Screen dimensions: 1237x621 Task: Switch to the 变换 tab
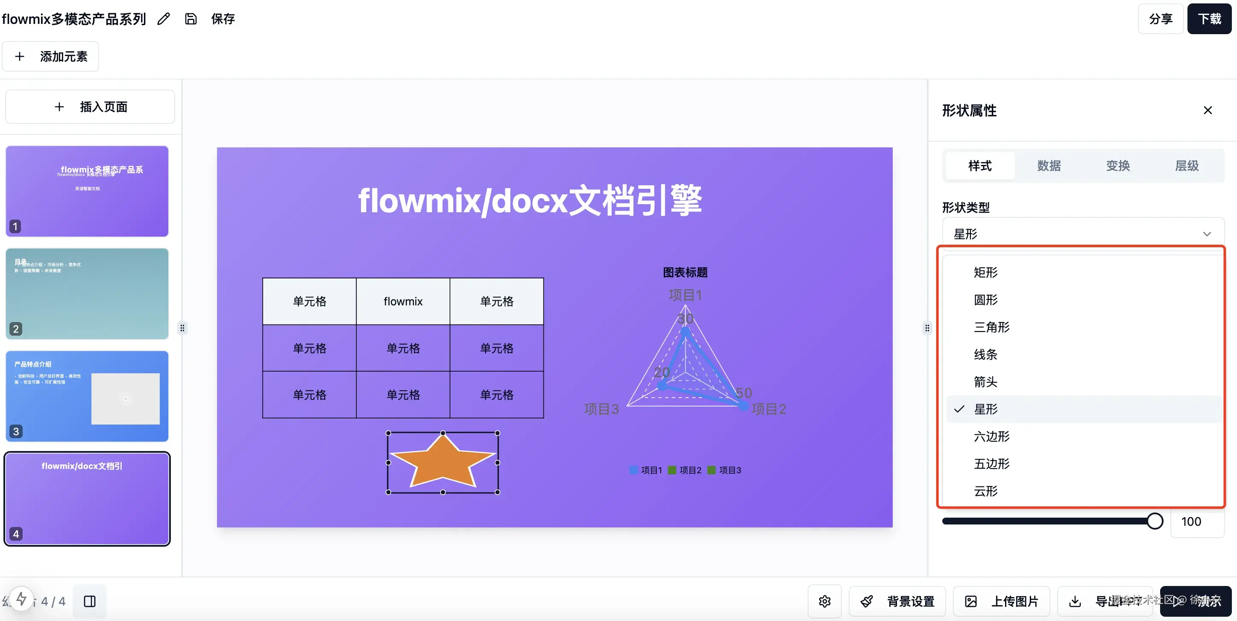pos(1118,166)
